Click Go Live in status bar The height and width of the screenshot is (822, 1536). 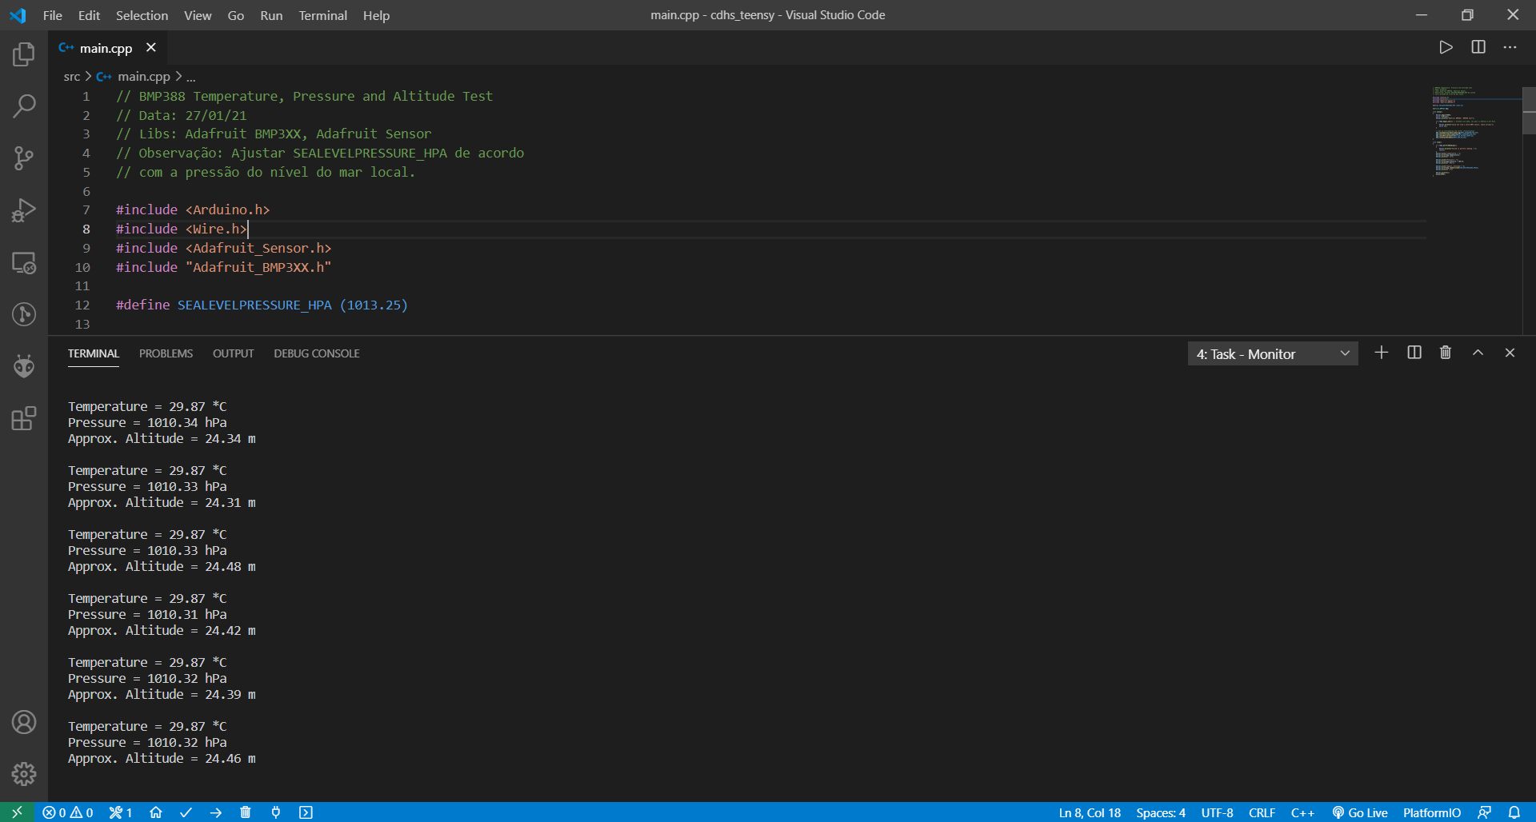pos(1359,812)
